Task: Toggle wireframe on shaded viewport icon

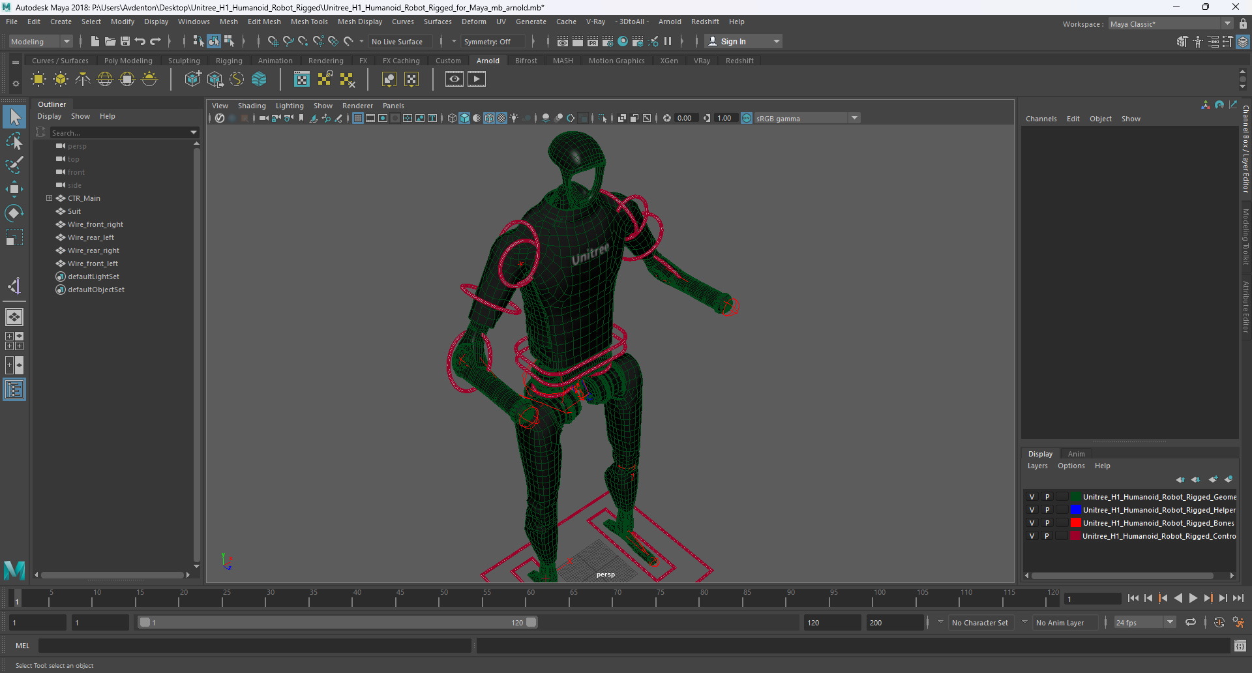Action: [x=489, y=118]
